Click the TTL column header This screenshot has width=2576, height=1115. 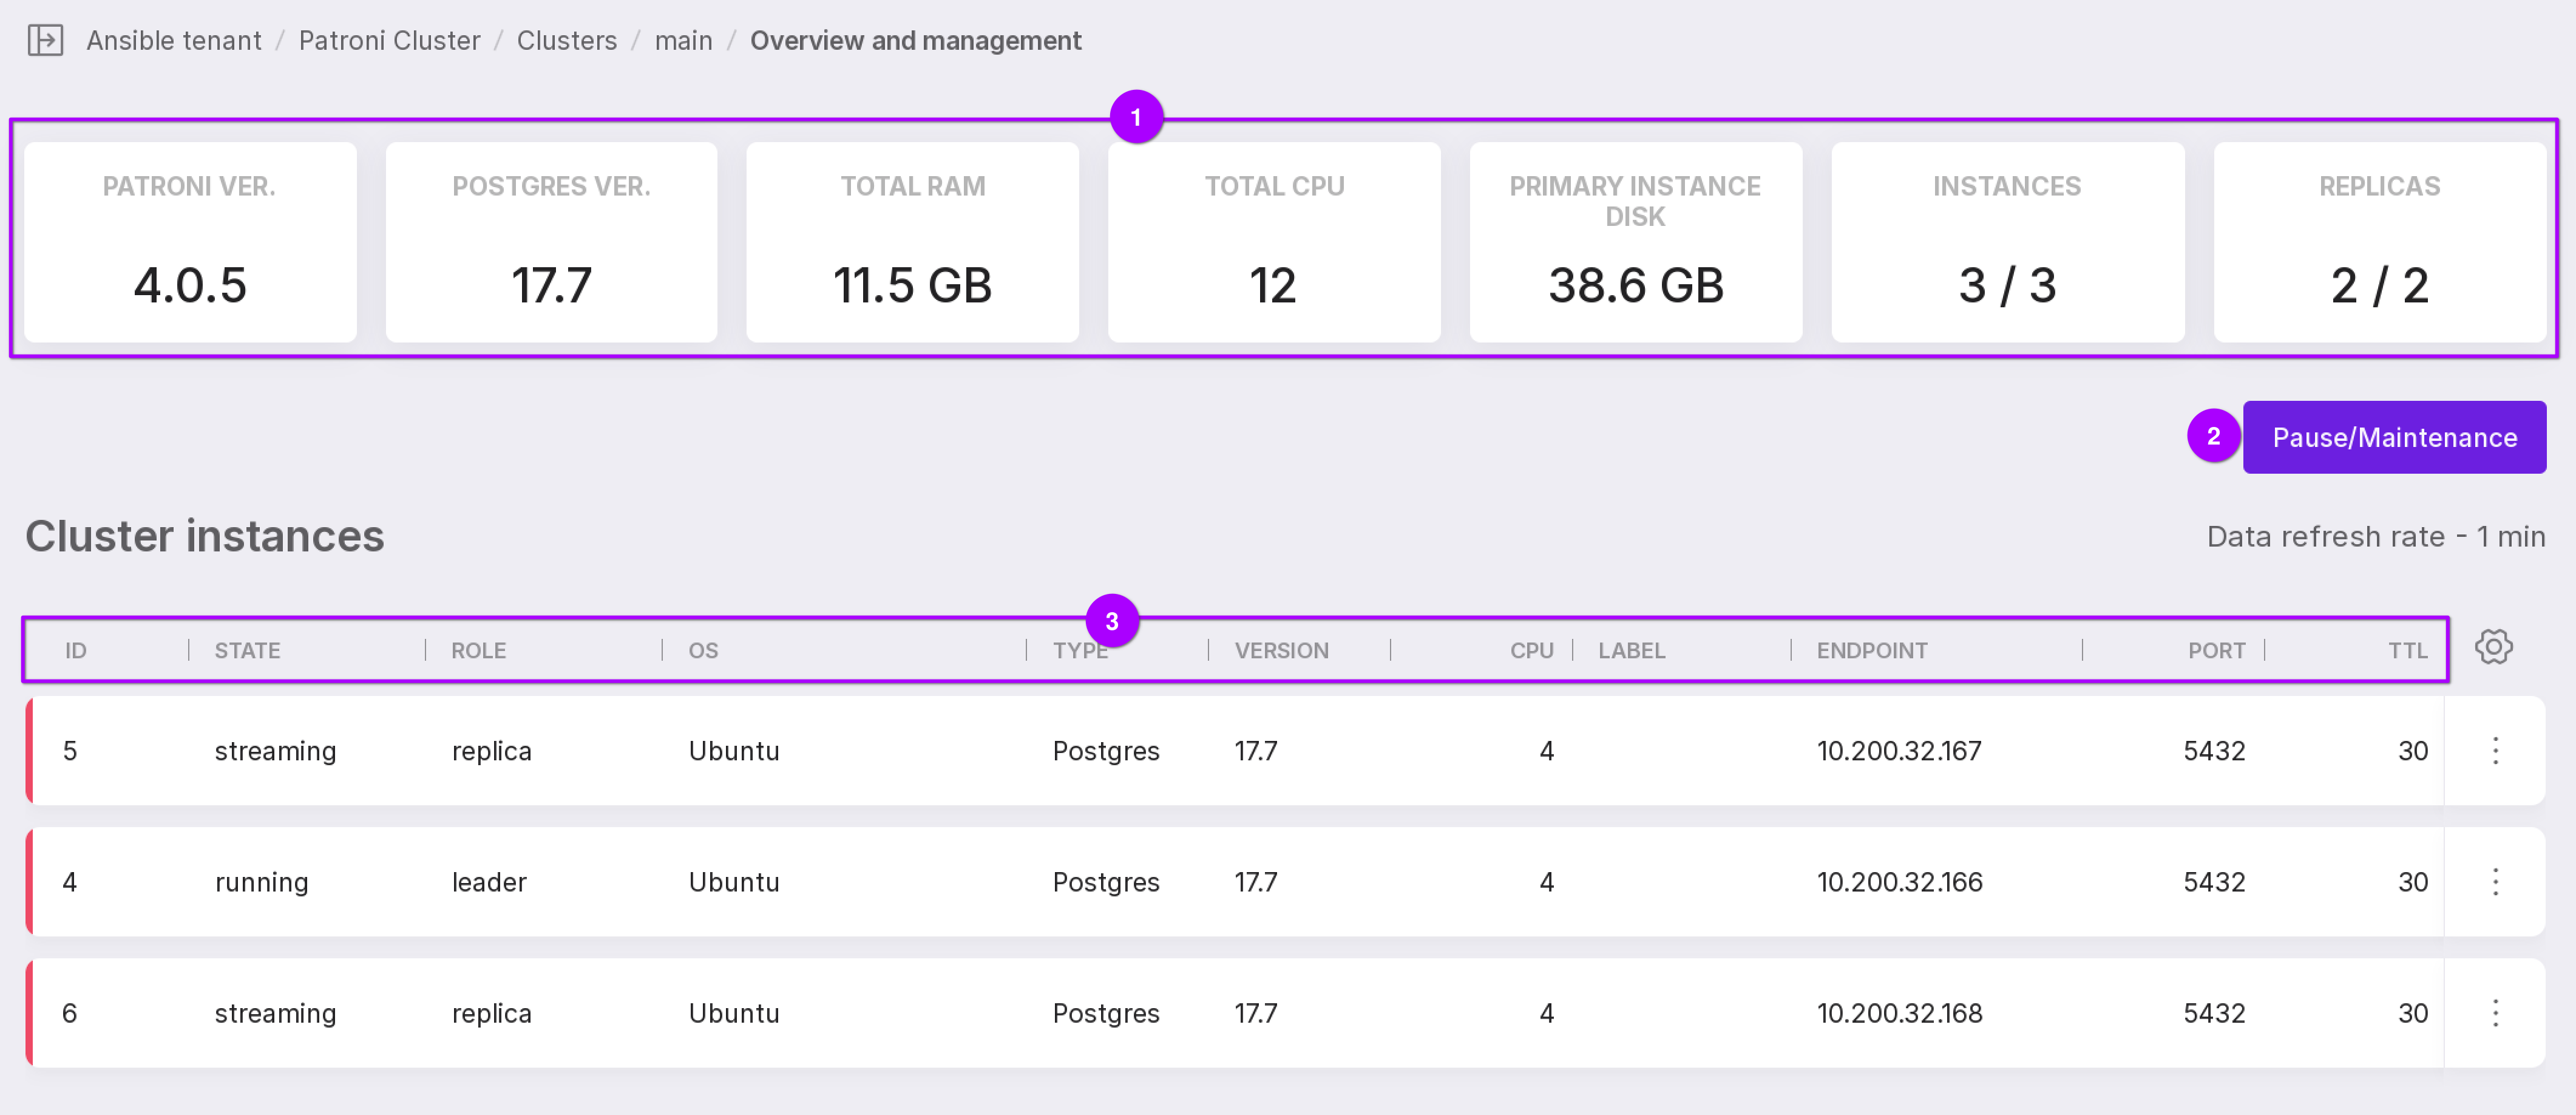(x=2407, y=650)
